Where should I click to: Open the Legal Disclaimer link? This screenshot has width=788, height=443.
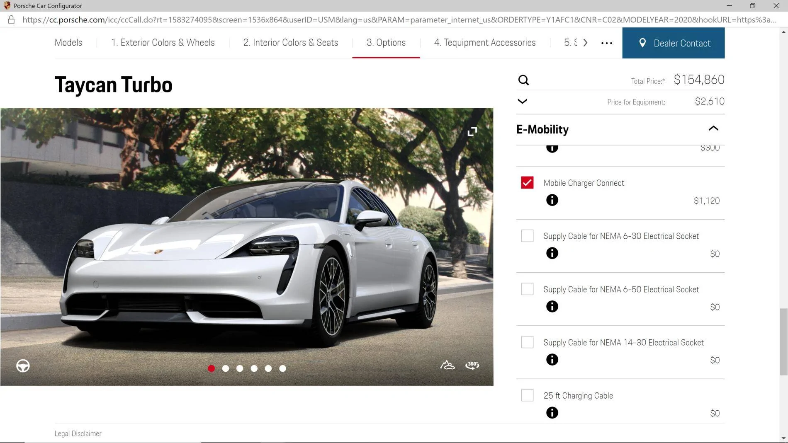click(x=78, y=433)
